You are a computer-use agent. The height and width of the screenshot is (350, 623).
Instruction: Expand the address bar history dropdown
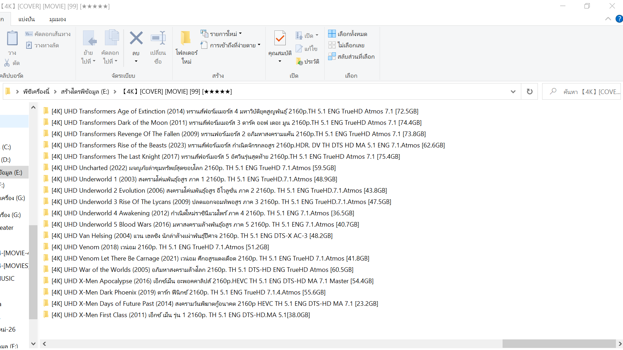513,92
